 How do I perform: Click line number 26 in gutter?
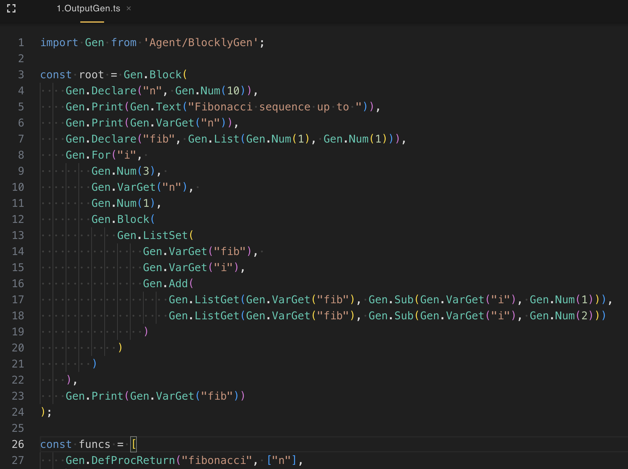click(x=18, y=444)
